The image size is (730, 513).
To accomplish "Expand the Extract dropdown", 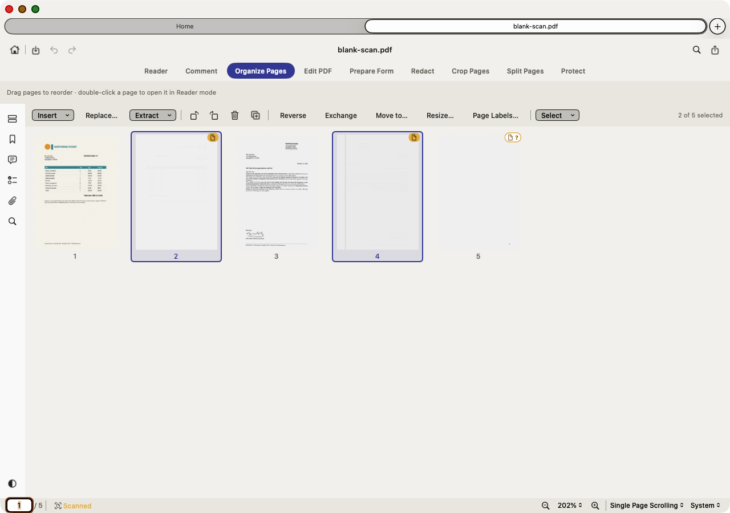I will tap(153, 115).
